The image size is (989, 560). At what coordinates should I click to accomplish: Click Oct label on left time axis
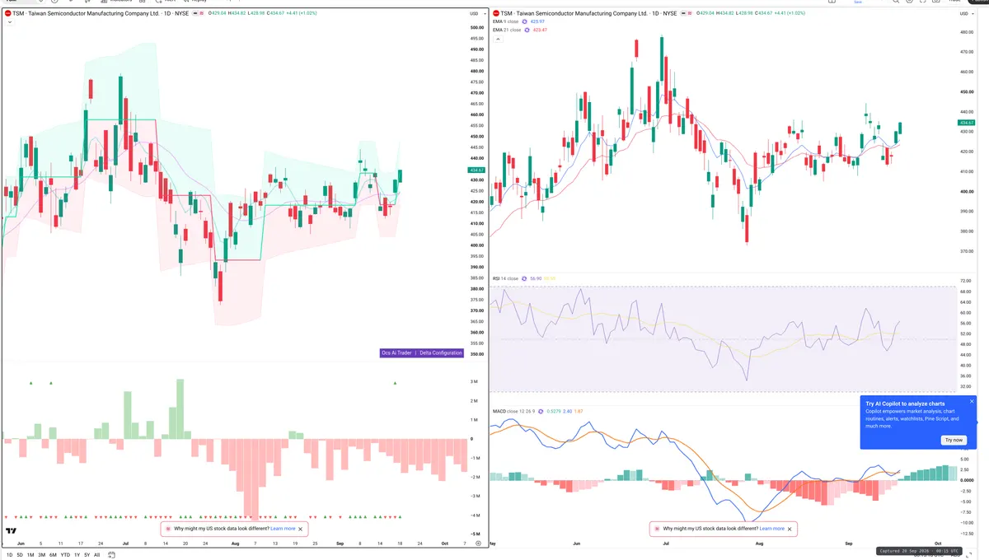point(444,544)
